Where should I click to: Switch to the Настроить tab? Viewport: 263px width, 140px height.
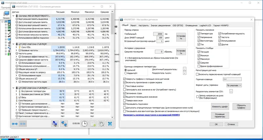point(144,26)
